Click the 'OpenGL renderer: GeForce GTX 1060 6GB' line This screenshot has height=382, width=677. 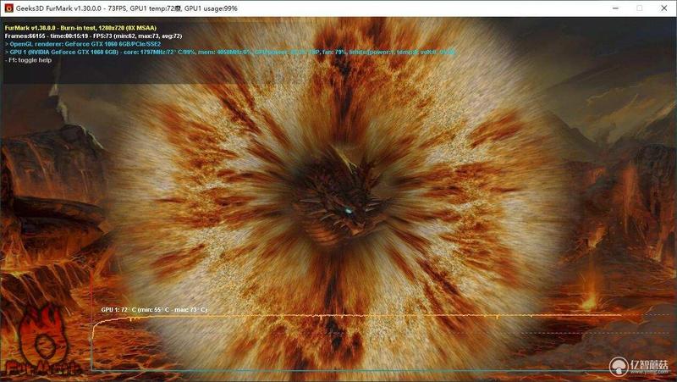(83, 44)
